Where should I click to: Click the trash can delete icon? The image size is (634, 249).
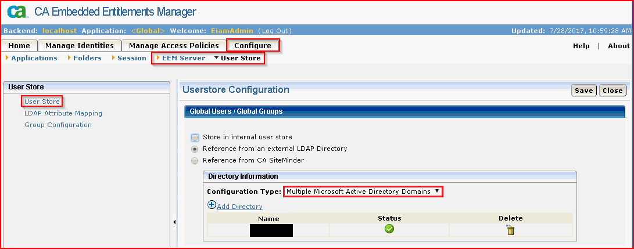coord(511,230)
